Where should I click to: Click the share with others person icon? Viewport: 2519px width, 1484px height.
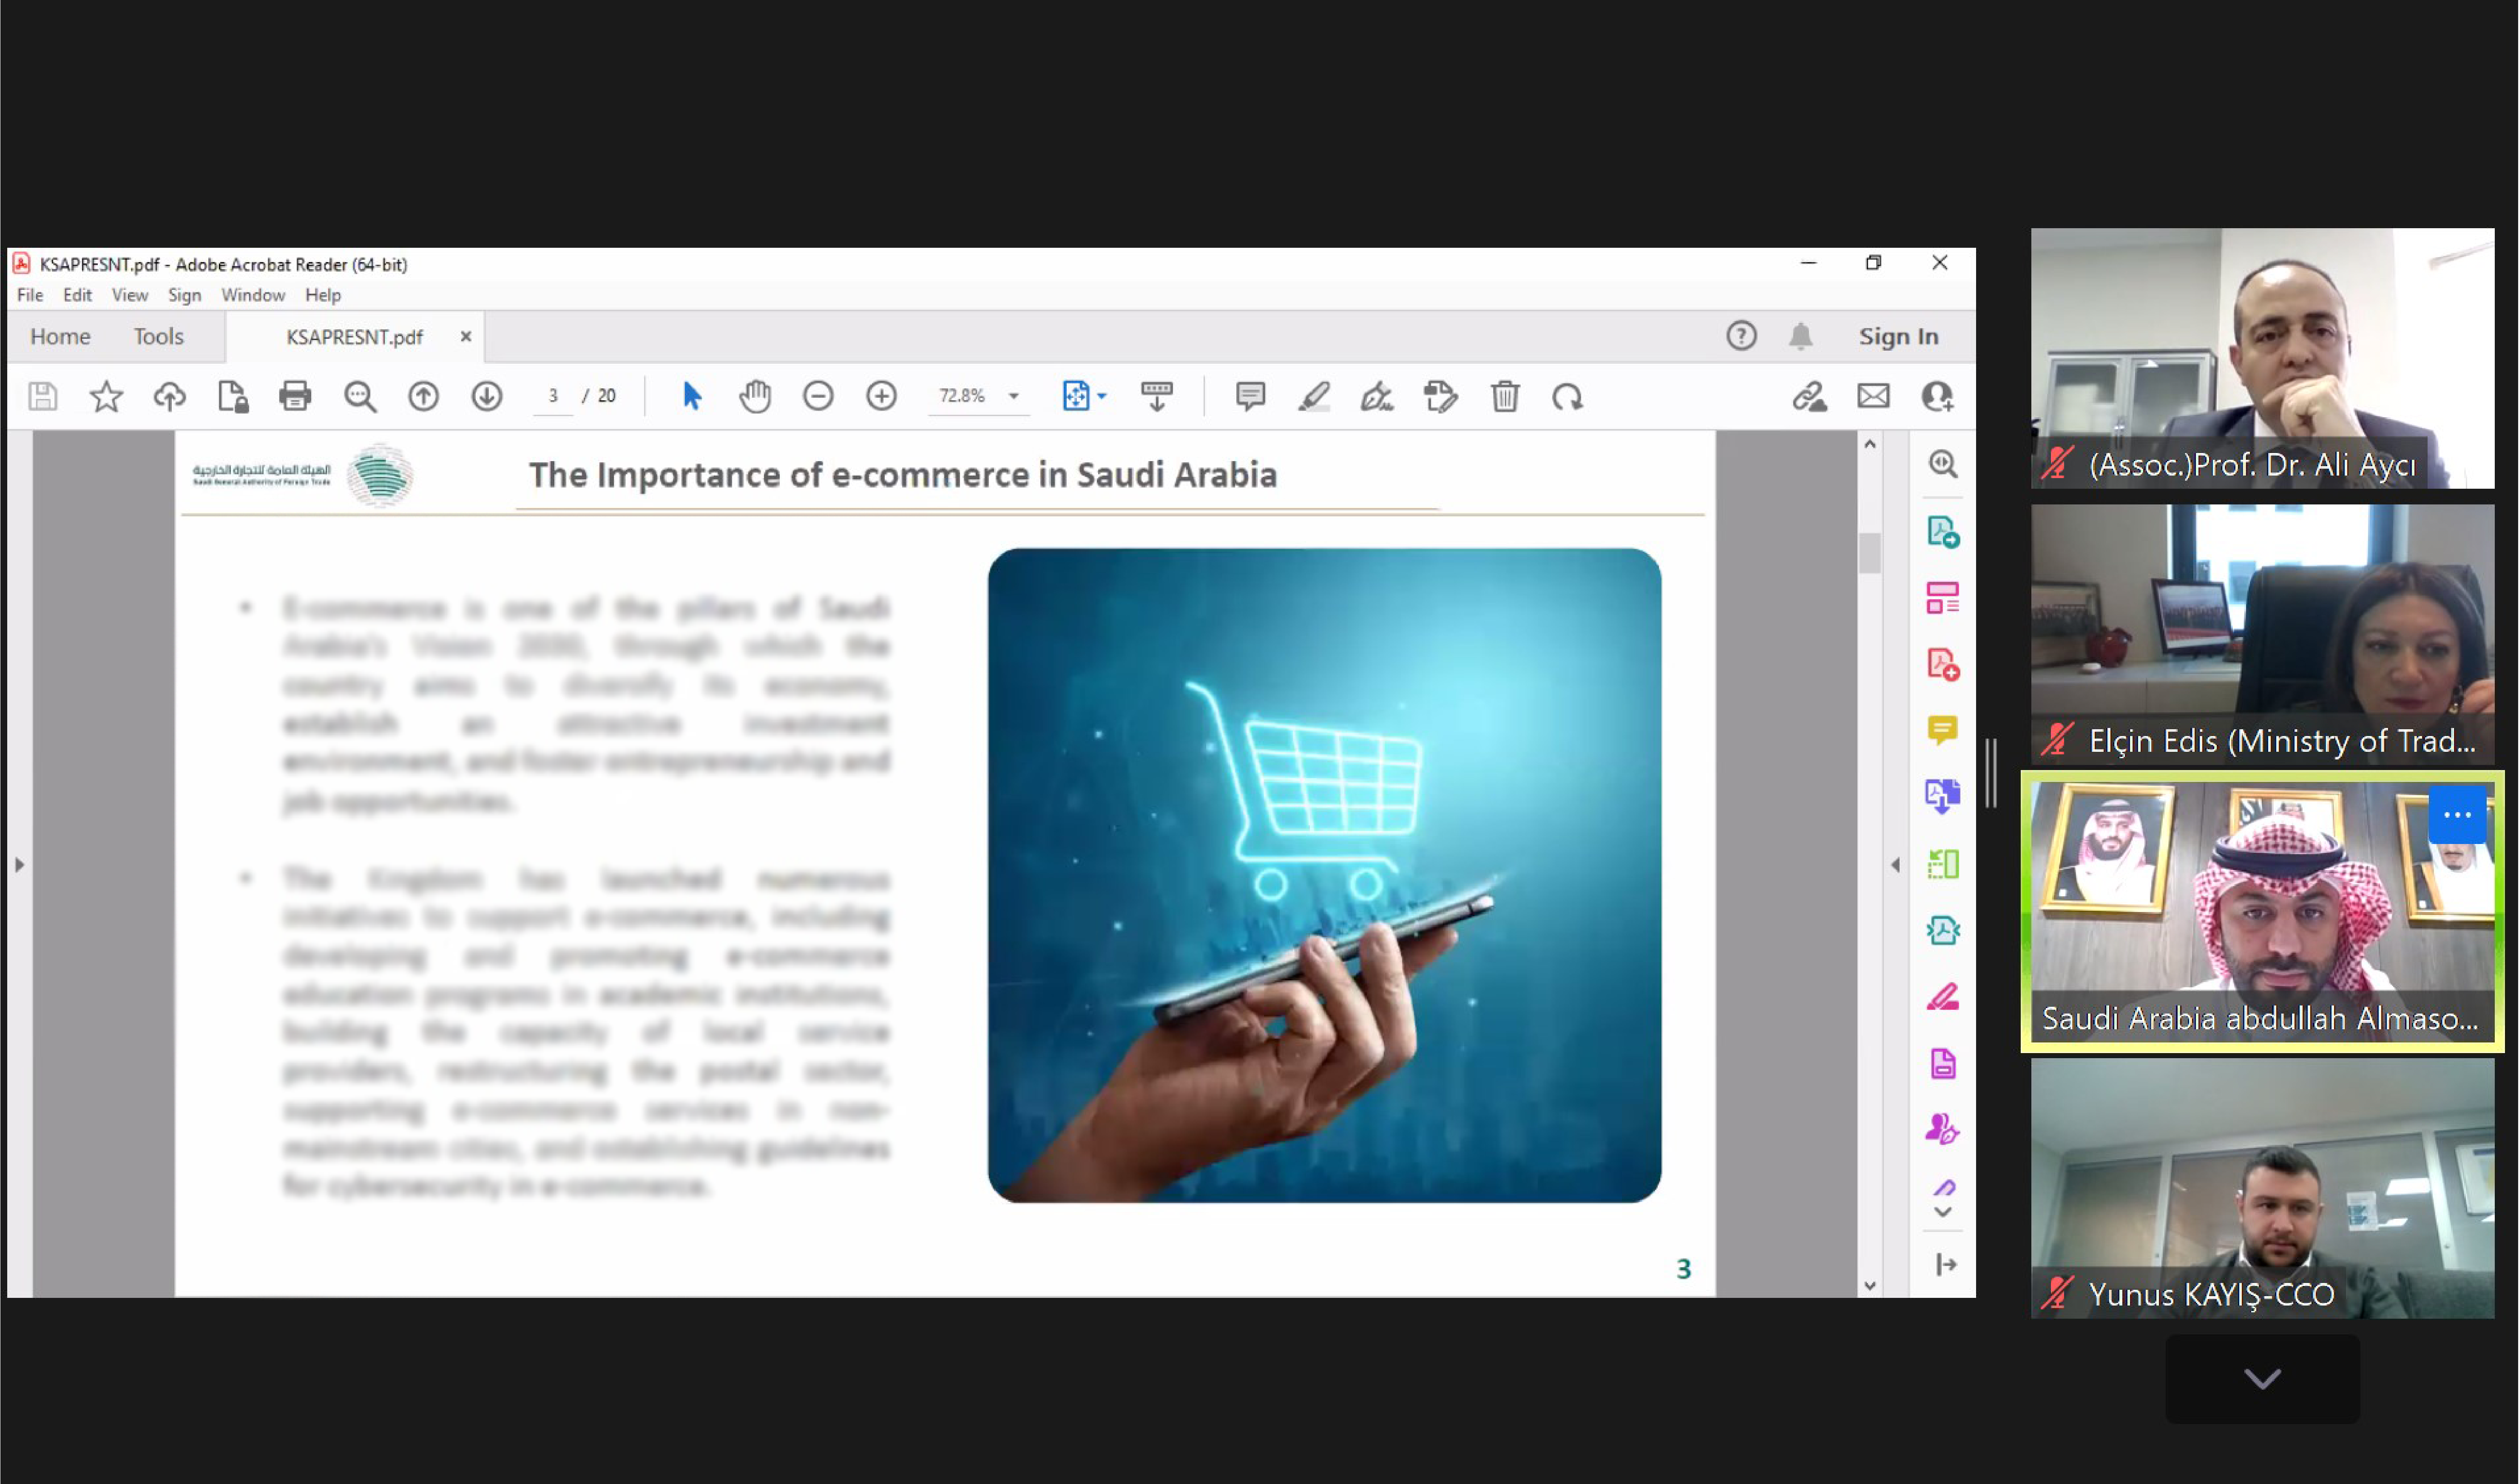pyautogui.click(x=1938, y=396)
